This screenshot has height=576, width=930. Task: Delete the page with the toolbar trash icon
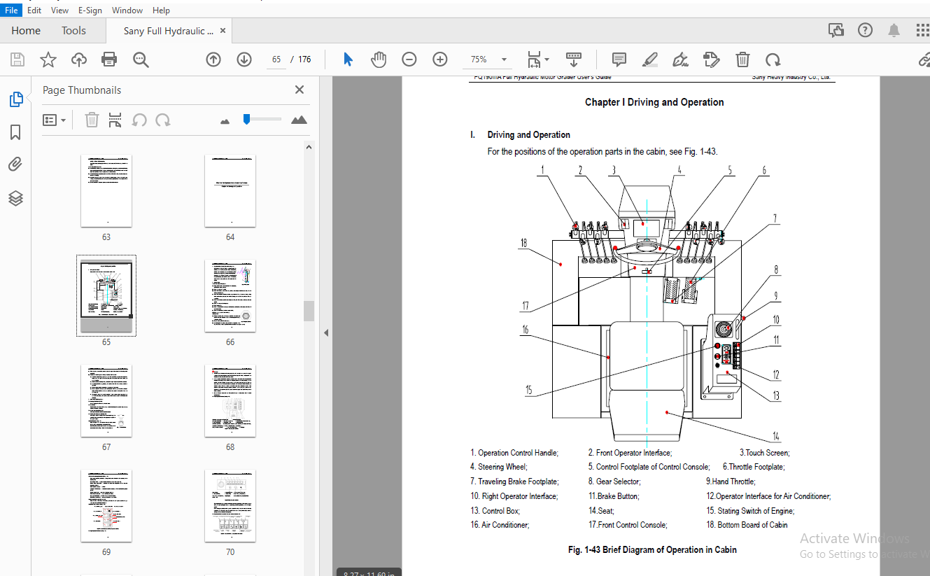tap(742, 59)
